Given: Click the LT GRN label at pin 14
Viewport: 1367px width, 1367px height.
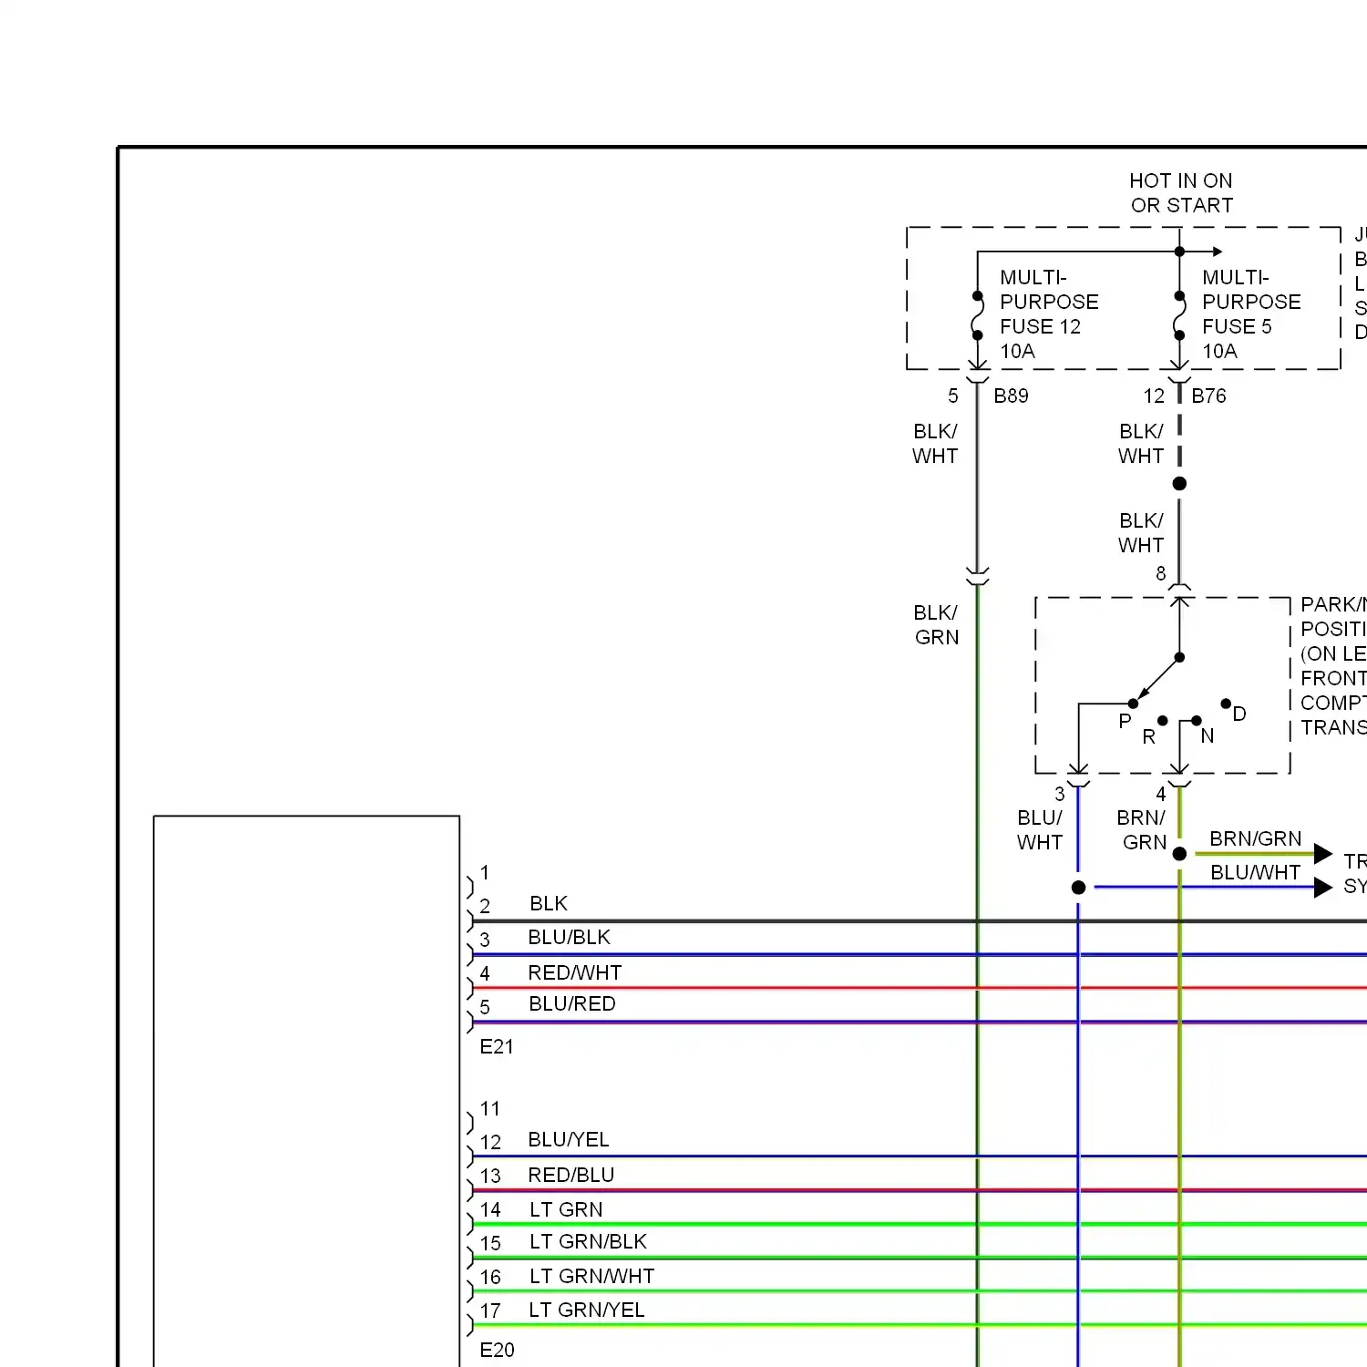Looking at the screenshot, I should pyautogui.click(x=566, y=1209).
